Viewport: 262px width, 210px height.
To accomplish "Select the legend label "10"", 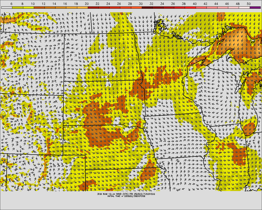I will point(33,4).
